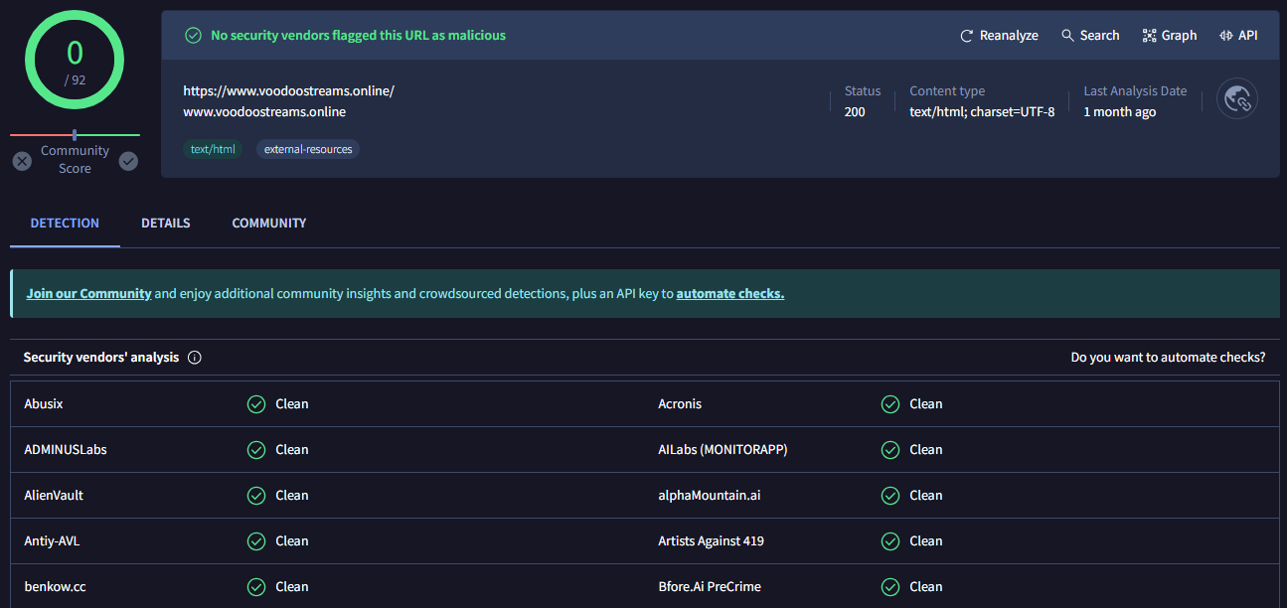Click the ADMINUSLabs vendor name

[66, 450]
